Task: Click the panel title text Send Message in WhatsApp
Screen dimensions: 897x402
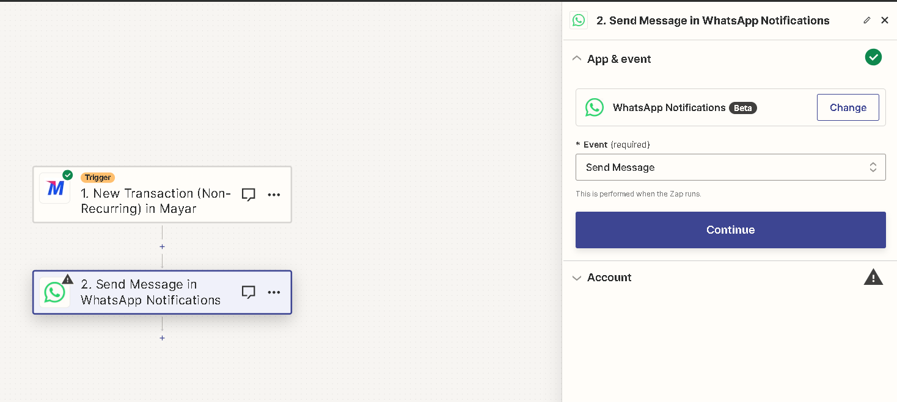Action: [712, 20]
